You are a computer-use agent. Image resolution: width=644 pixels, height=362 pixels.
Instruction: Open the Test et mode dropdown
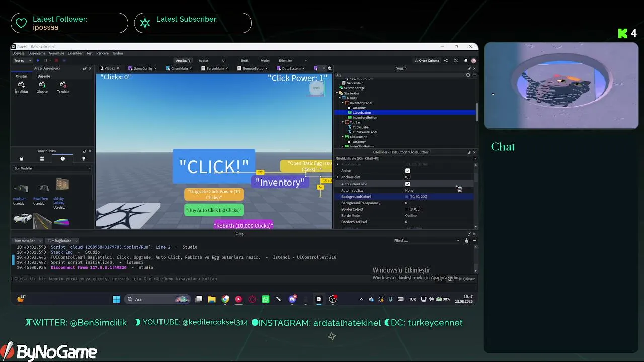[22, 60]
